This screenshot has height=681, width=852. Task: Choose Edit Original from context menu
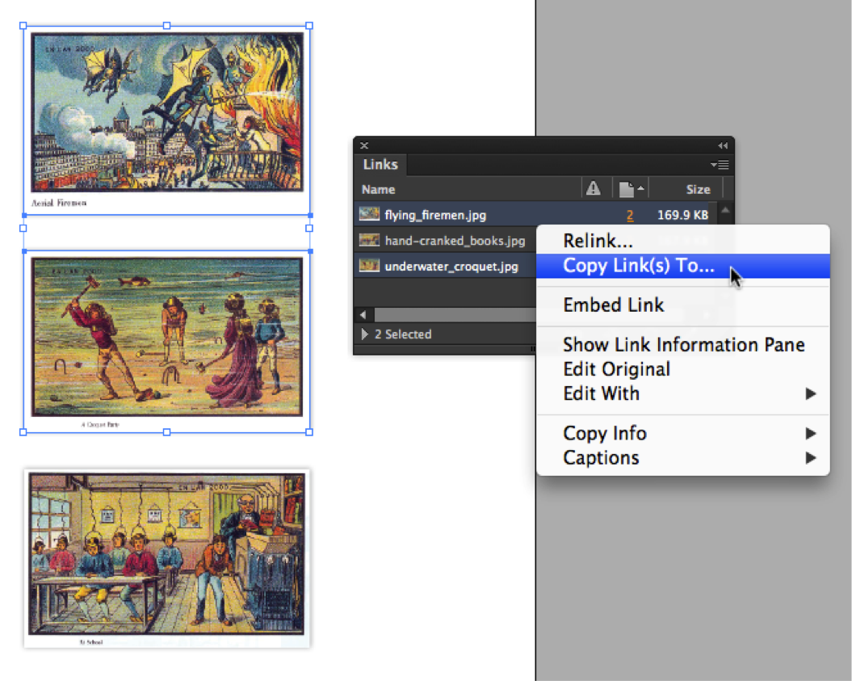(682, 368)
